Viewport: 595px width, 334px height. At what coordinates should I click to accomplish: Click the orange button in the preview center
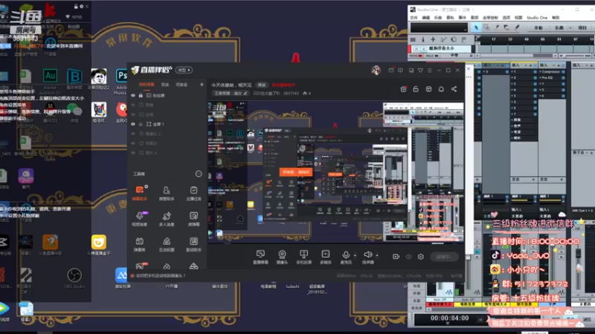coord(296,172)
